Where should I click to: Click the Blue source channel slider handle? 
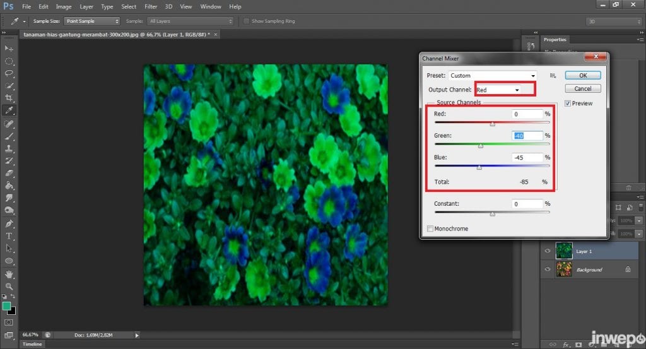click(479, 168)
